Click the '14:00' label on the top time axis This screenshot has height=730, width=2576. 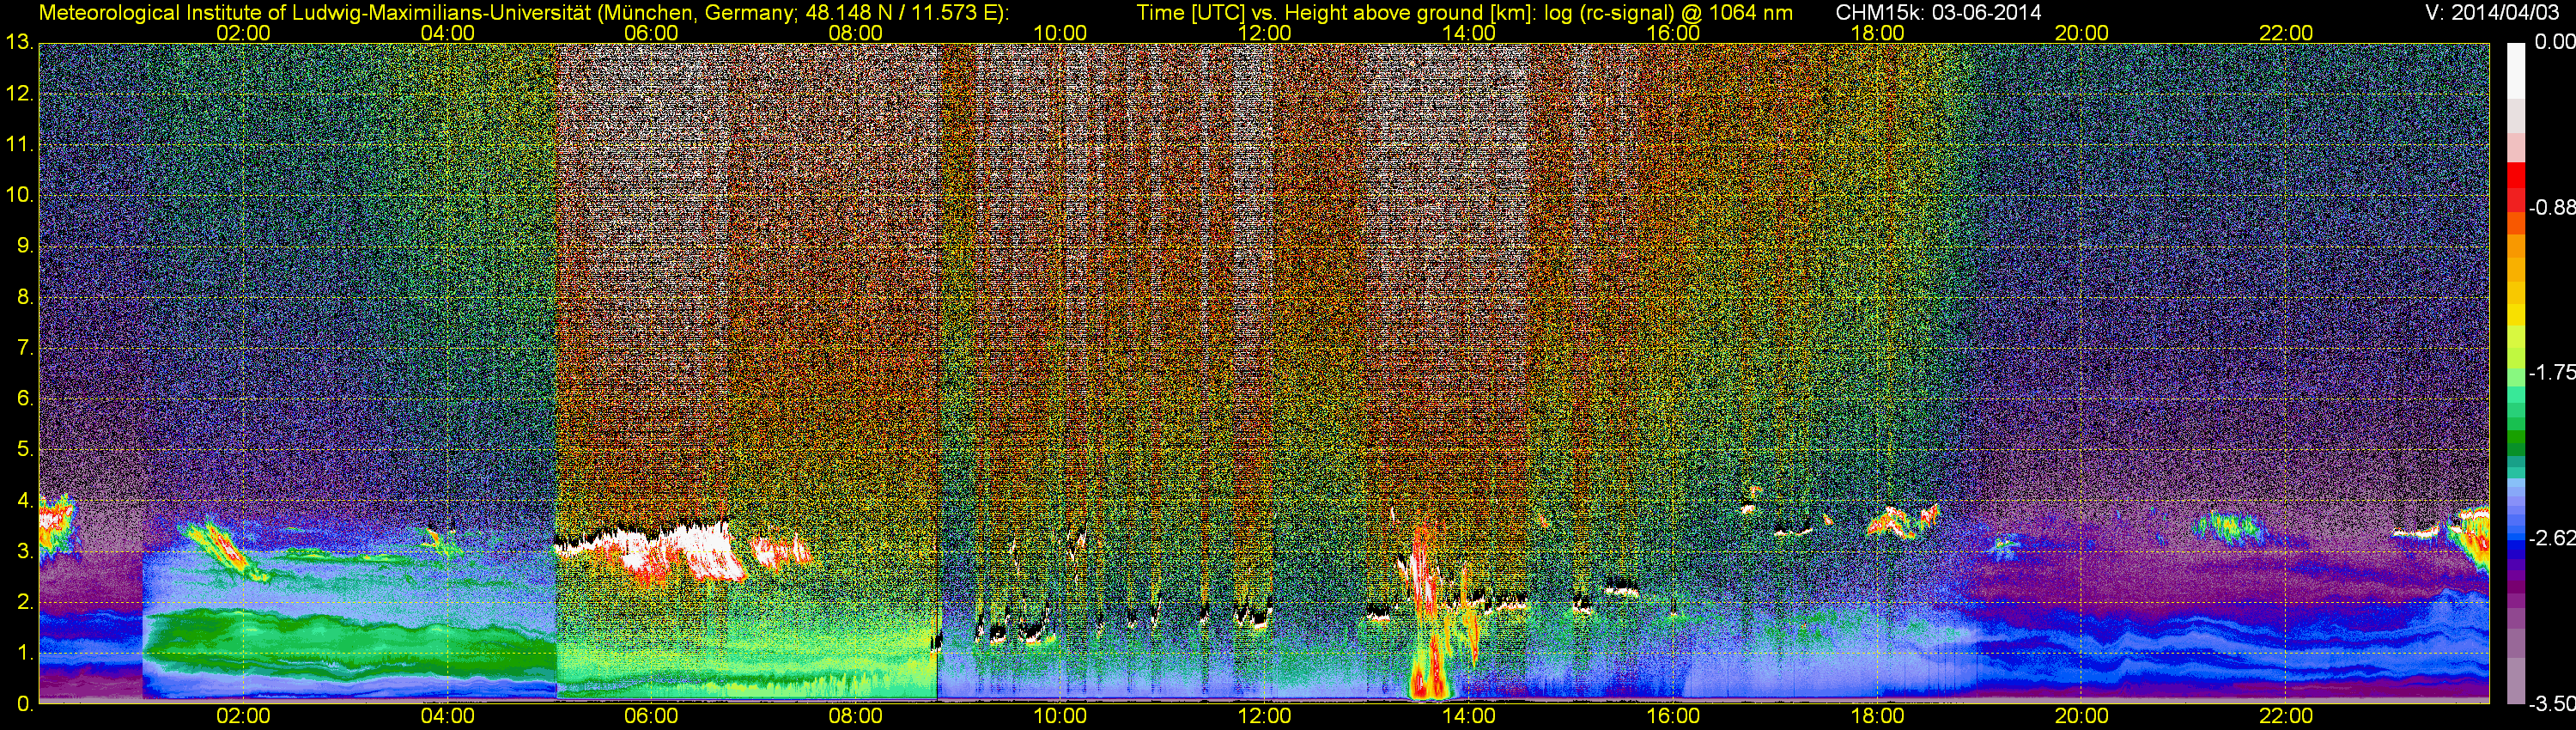1469,33
